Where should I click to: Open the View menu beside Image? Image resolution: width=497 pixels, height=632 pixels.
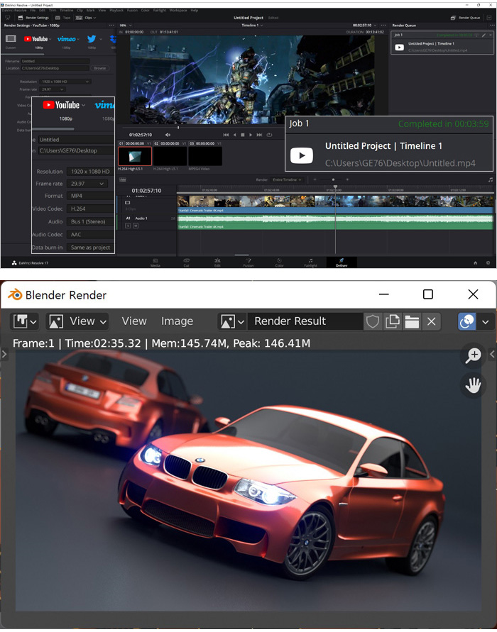(x=134, y=321)
